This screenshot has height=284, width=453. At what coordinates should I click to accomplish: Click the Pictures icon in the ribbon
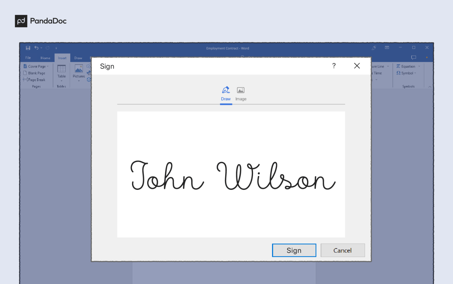79,69
